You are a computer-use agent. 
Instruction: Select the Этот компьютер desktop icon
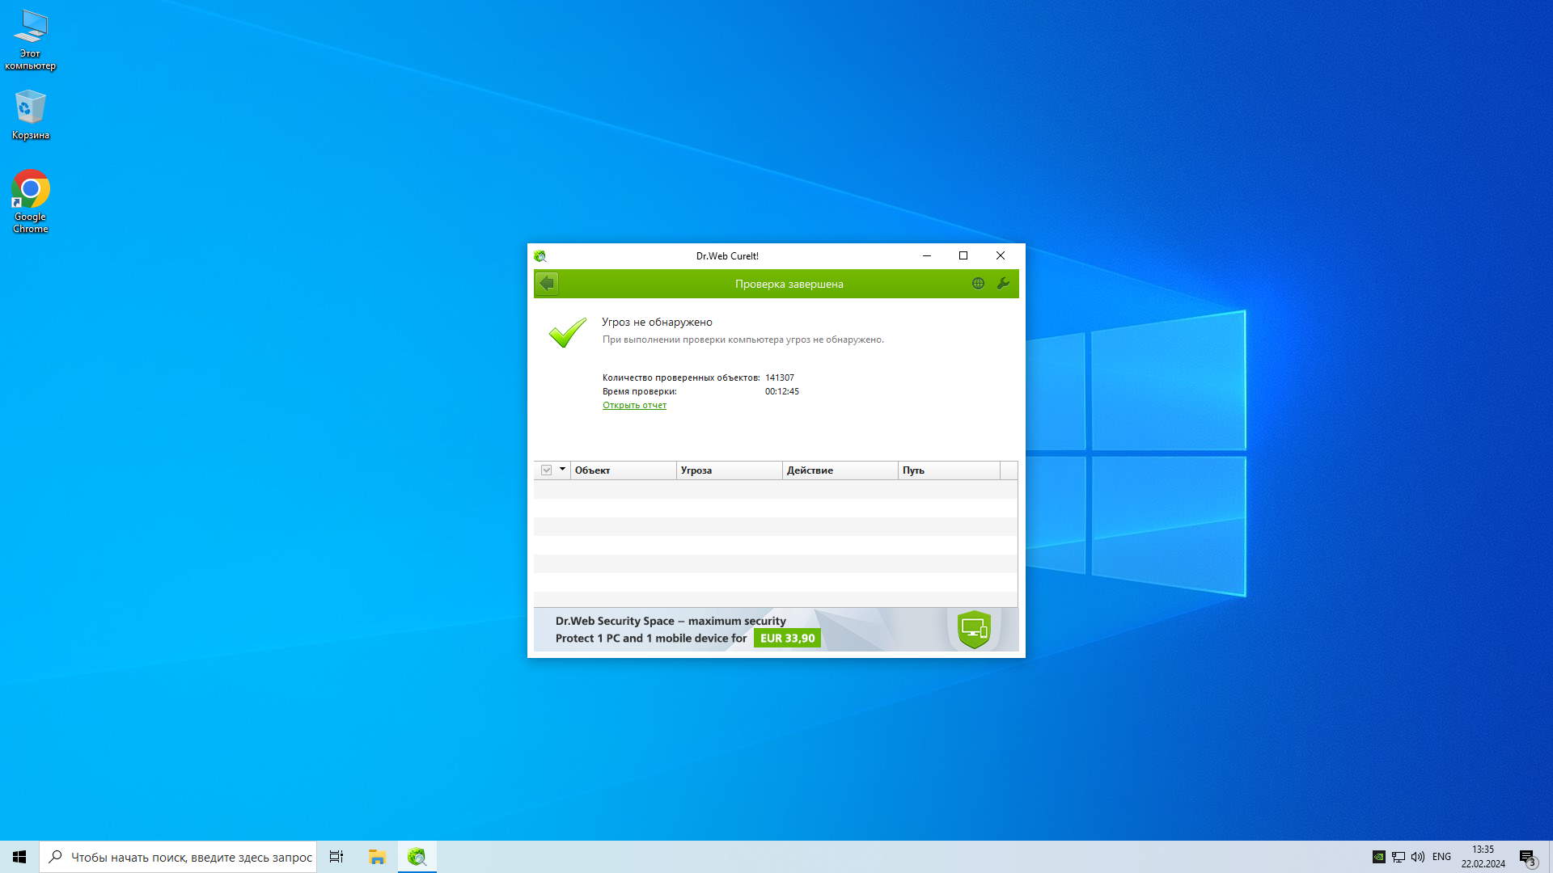click(31, 28)
